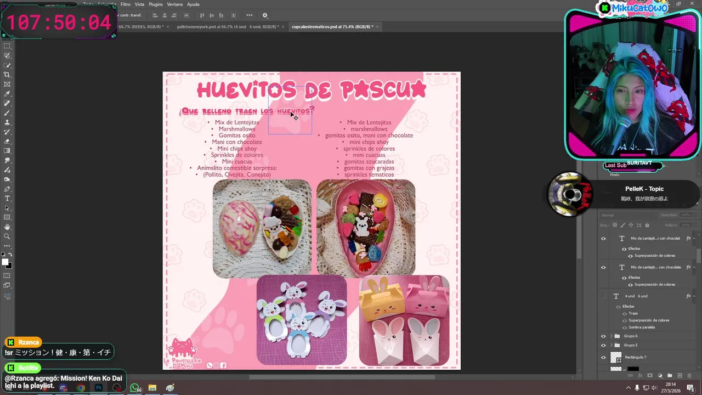The image size is (702, 395).
Task: Open the Ventana menu
Action: point(175,4)
